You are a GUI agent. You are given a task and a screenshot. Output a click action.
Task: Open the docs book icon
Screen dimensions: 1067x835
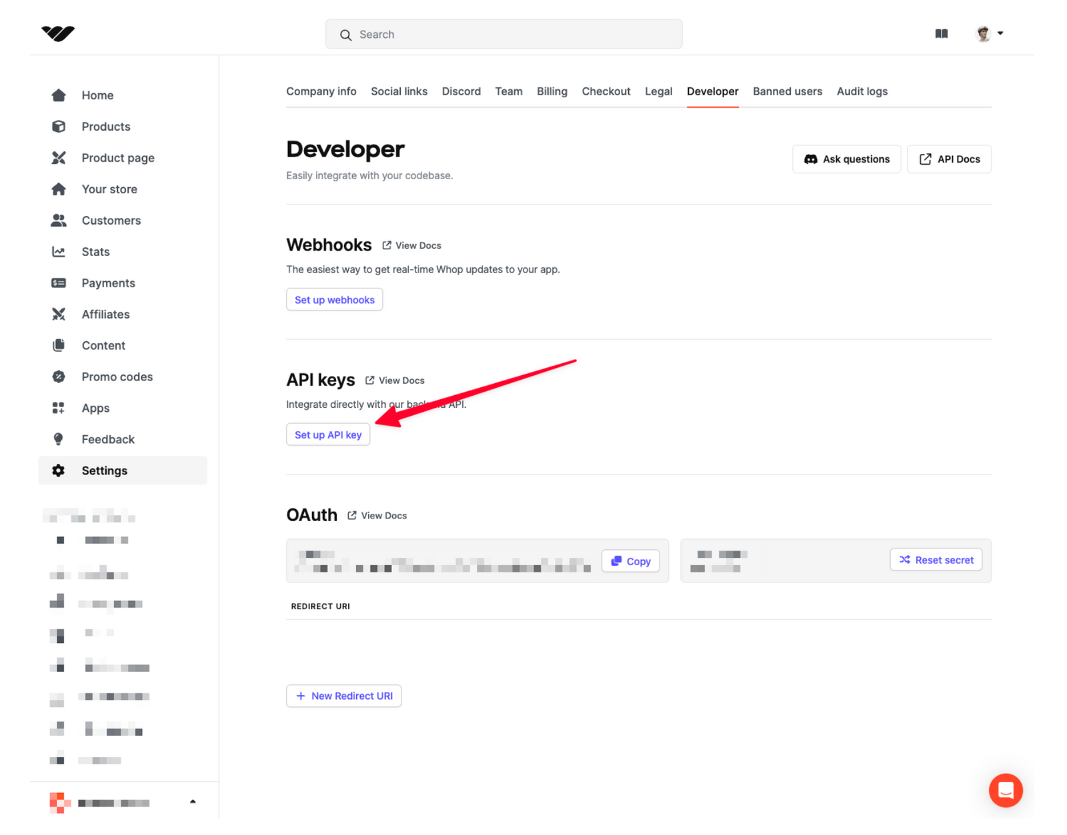941,34
